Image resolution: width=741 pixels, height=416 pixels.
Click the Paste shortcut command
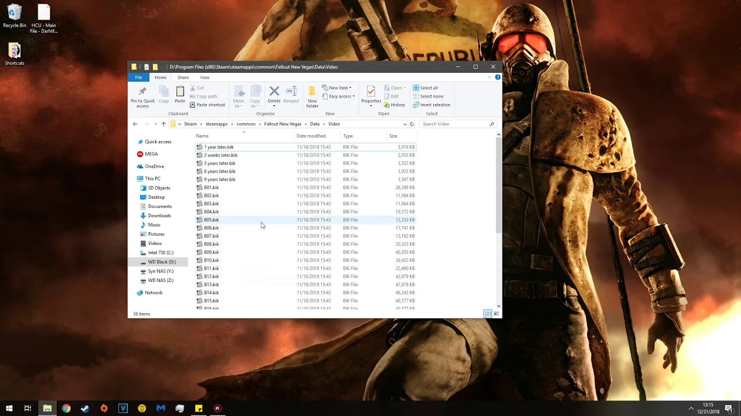pyautogui.click(x=207, y=105)
